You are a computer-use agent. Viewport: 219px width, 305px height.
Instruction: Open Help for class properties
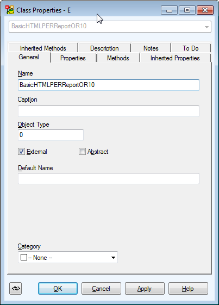tap(188, 289)
